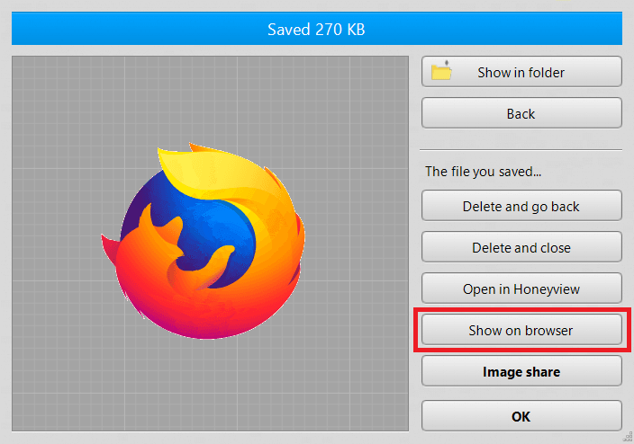This screenshot has height=444, width=634.
Task: Click the separator line under Back button
Action: click(521, 149)
